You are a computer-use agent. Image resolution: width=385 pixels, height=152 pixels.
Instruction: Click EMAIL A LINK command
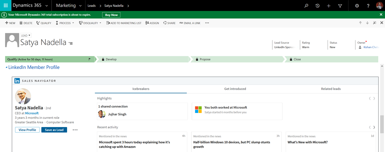190,23
